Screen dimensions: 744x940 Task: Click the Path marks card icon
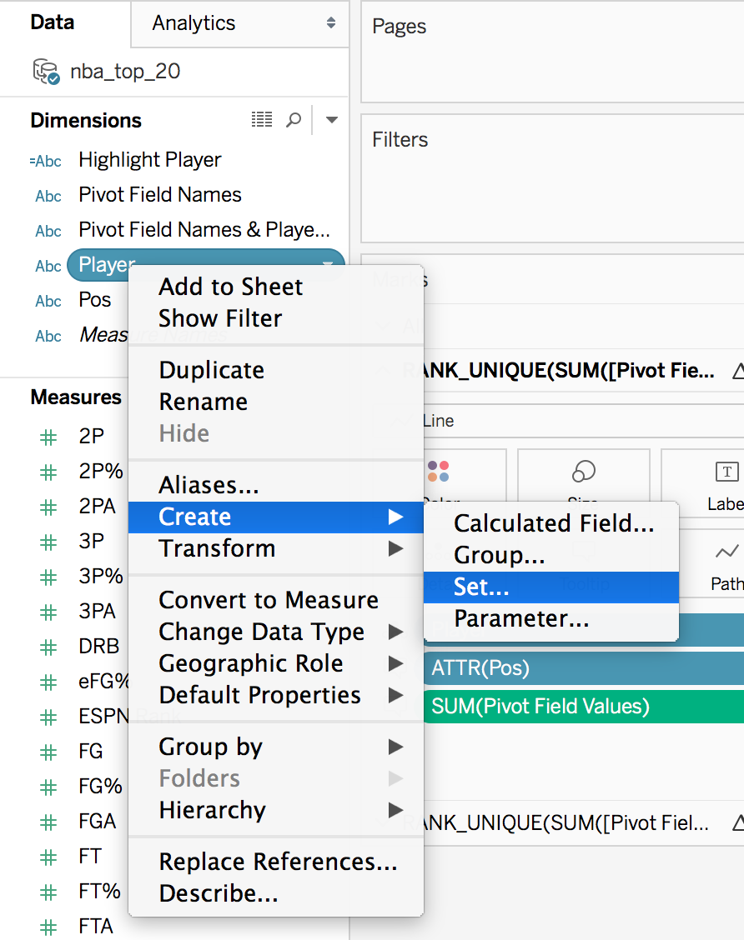[x=726, y=552]
